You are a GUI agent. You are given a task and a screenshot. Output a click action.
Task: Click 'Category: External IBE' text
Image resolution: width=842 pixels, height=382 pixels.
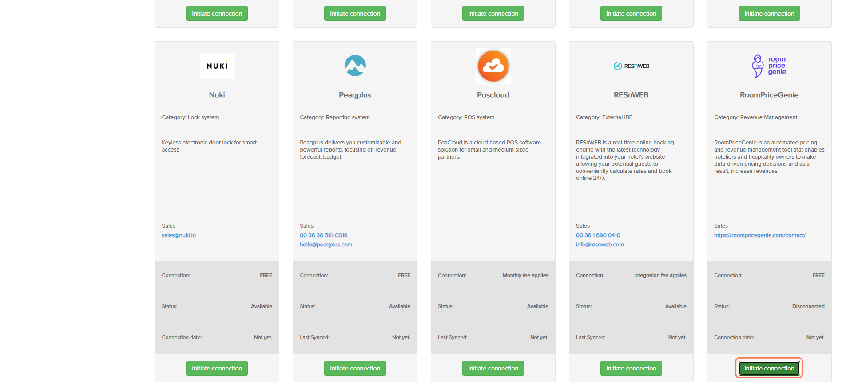click(604, 117)
